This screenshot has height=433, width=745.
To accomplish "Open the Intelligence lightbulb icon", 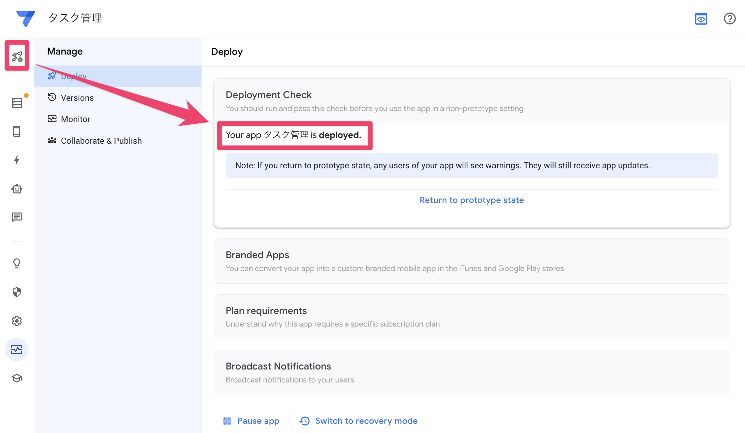I will click(17, 263).
